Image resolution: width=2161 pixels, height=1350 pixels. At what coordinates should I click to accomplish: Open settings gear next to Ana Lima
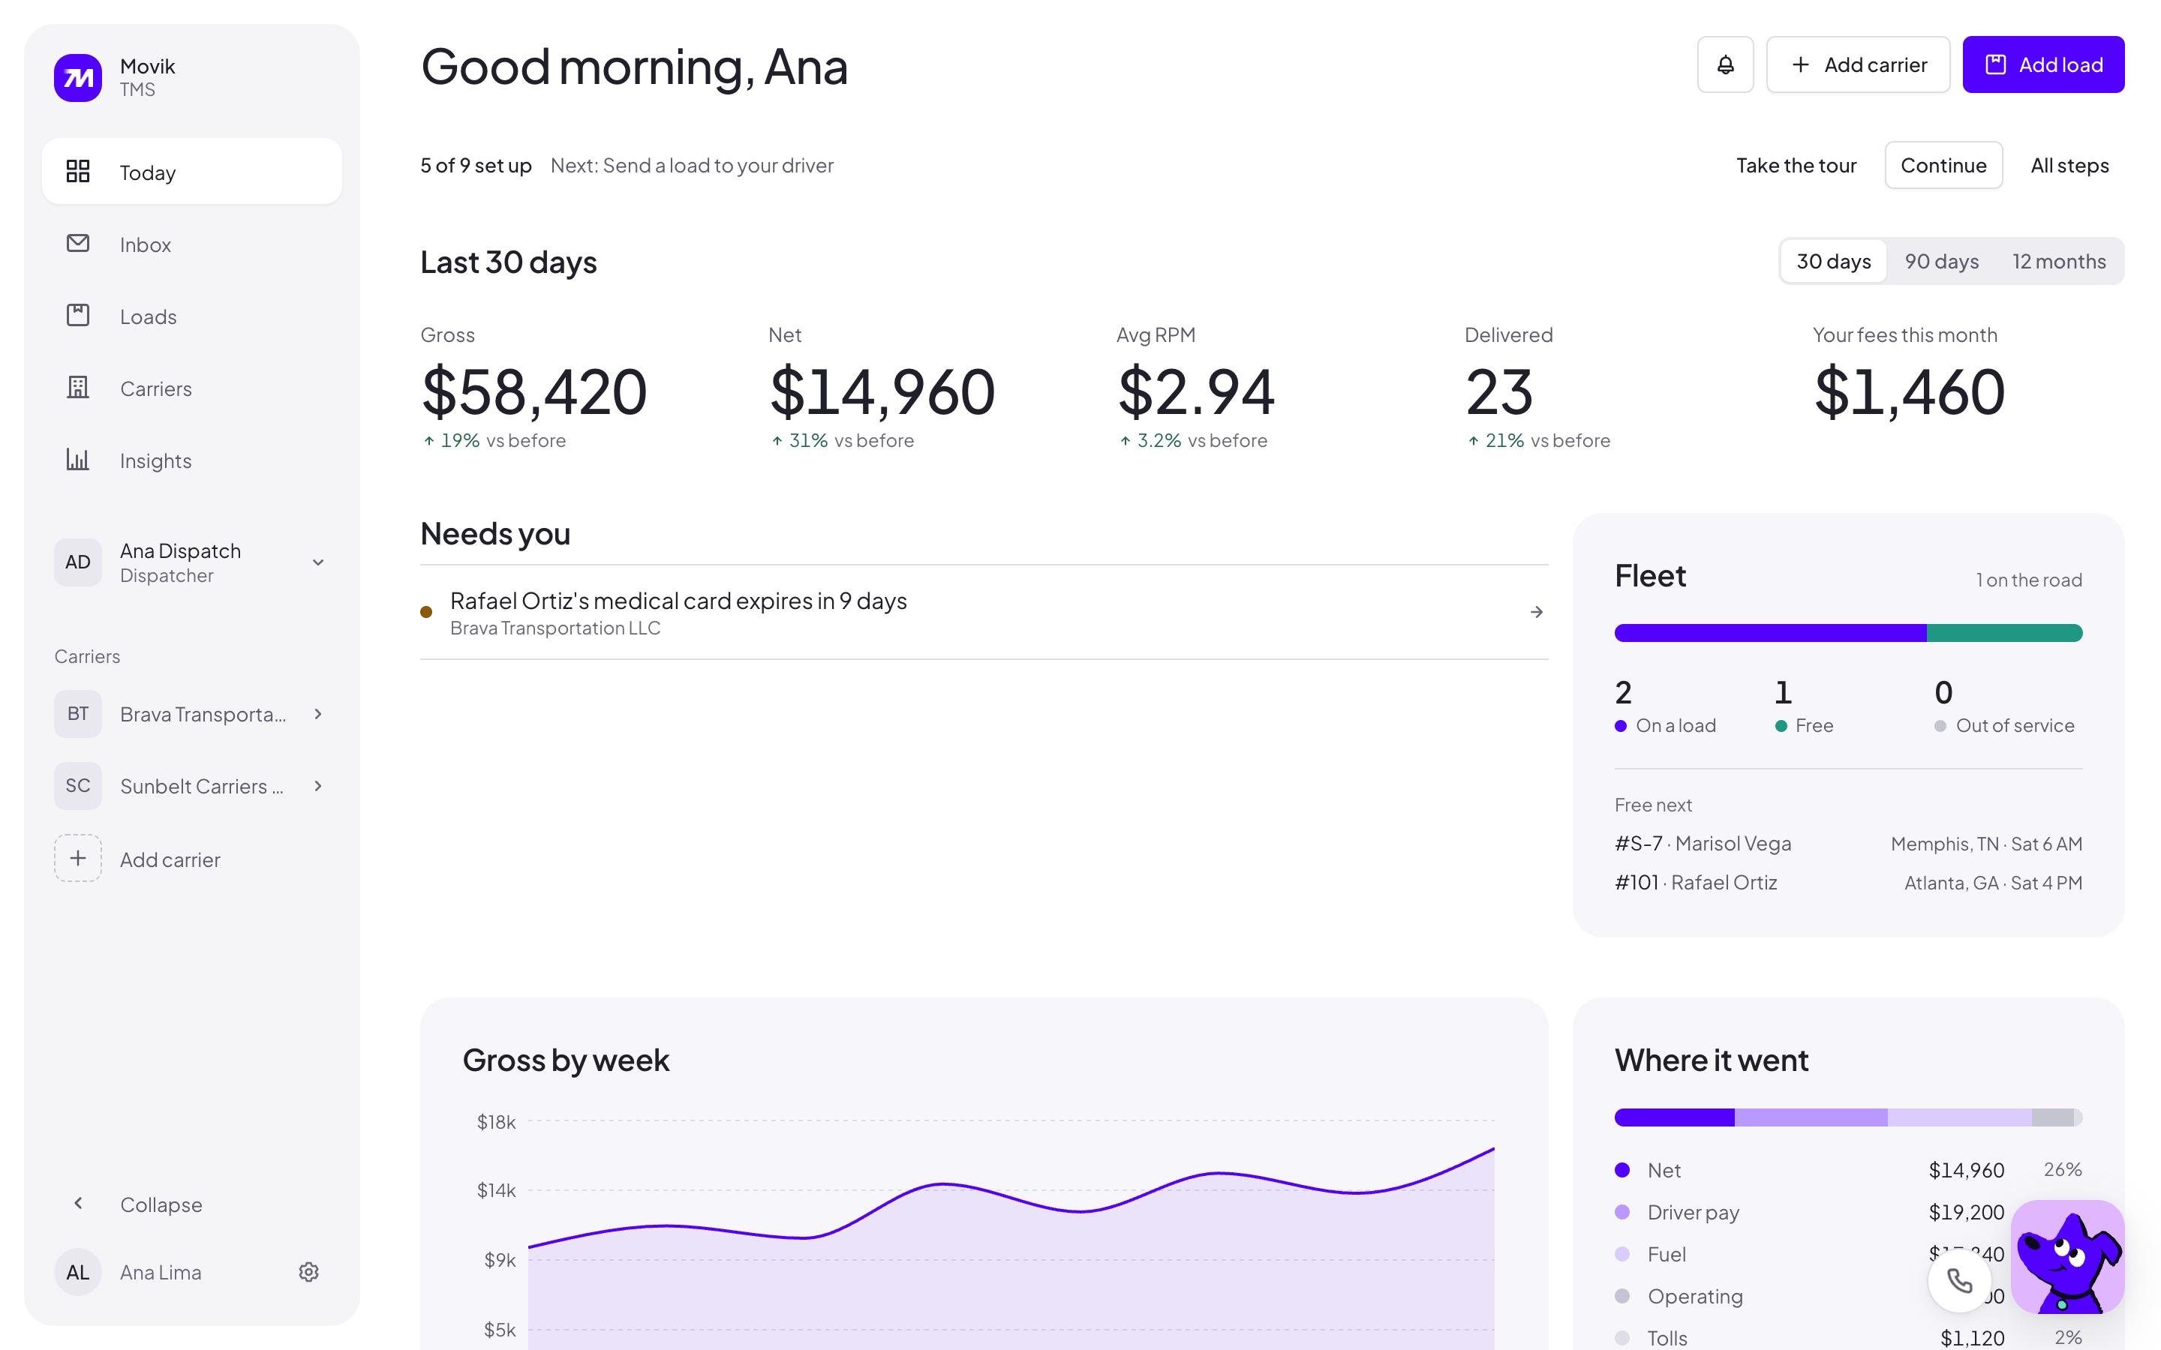(x=309, y=1271)
